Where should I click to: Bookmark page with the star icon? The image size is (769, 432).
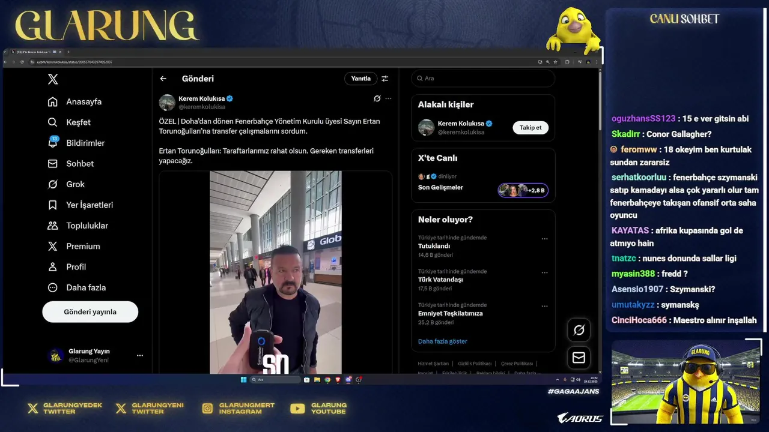pyautogui.click(x=555, y=62)
